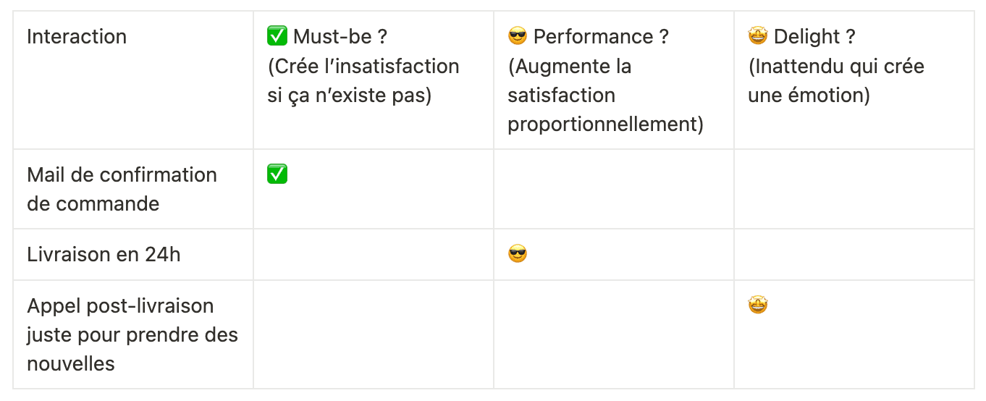Click the "Performance ?" heading text

[601, 36]
